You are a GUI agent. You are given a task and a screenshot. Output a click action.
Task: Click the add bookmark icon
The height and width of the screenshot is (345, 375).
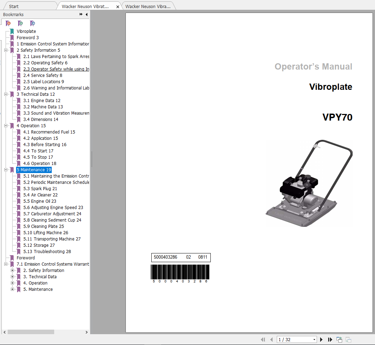pyautogui.click(x=20, y=23)
